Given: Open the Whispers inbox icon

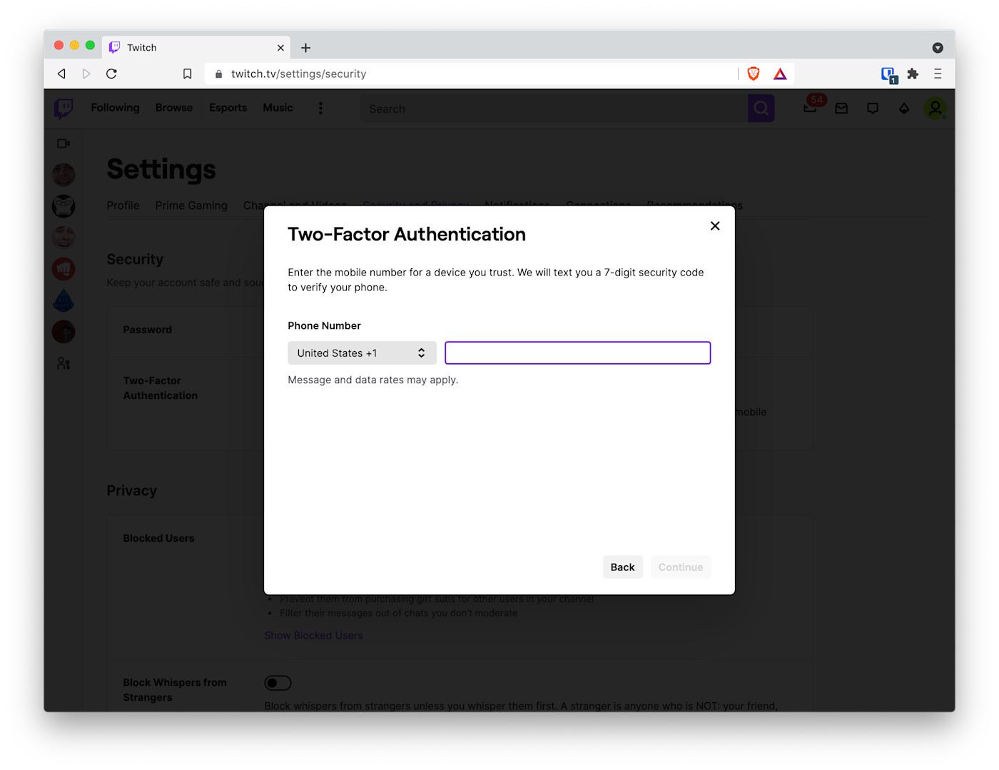Looking at the screenshot, I should tap(841, 108).
